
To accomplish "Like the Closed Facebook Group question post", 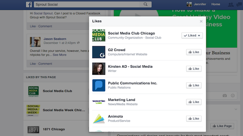I will [33, 26].
